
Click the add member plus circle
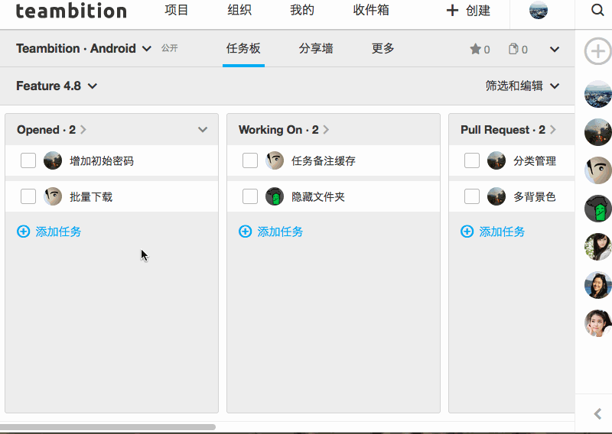pos(597,52)
